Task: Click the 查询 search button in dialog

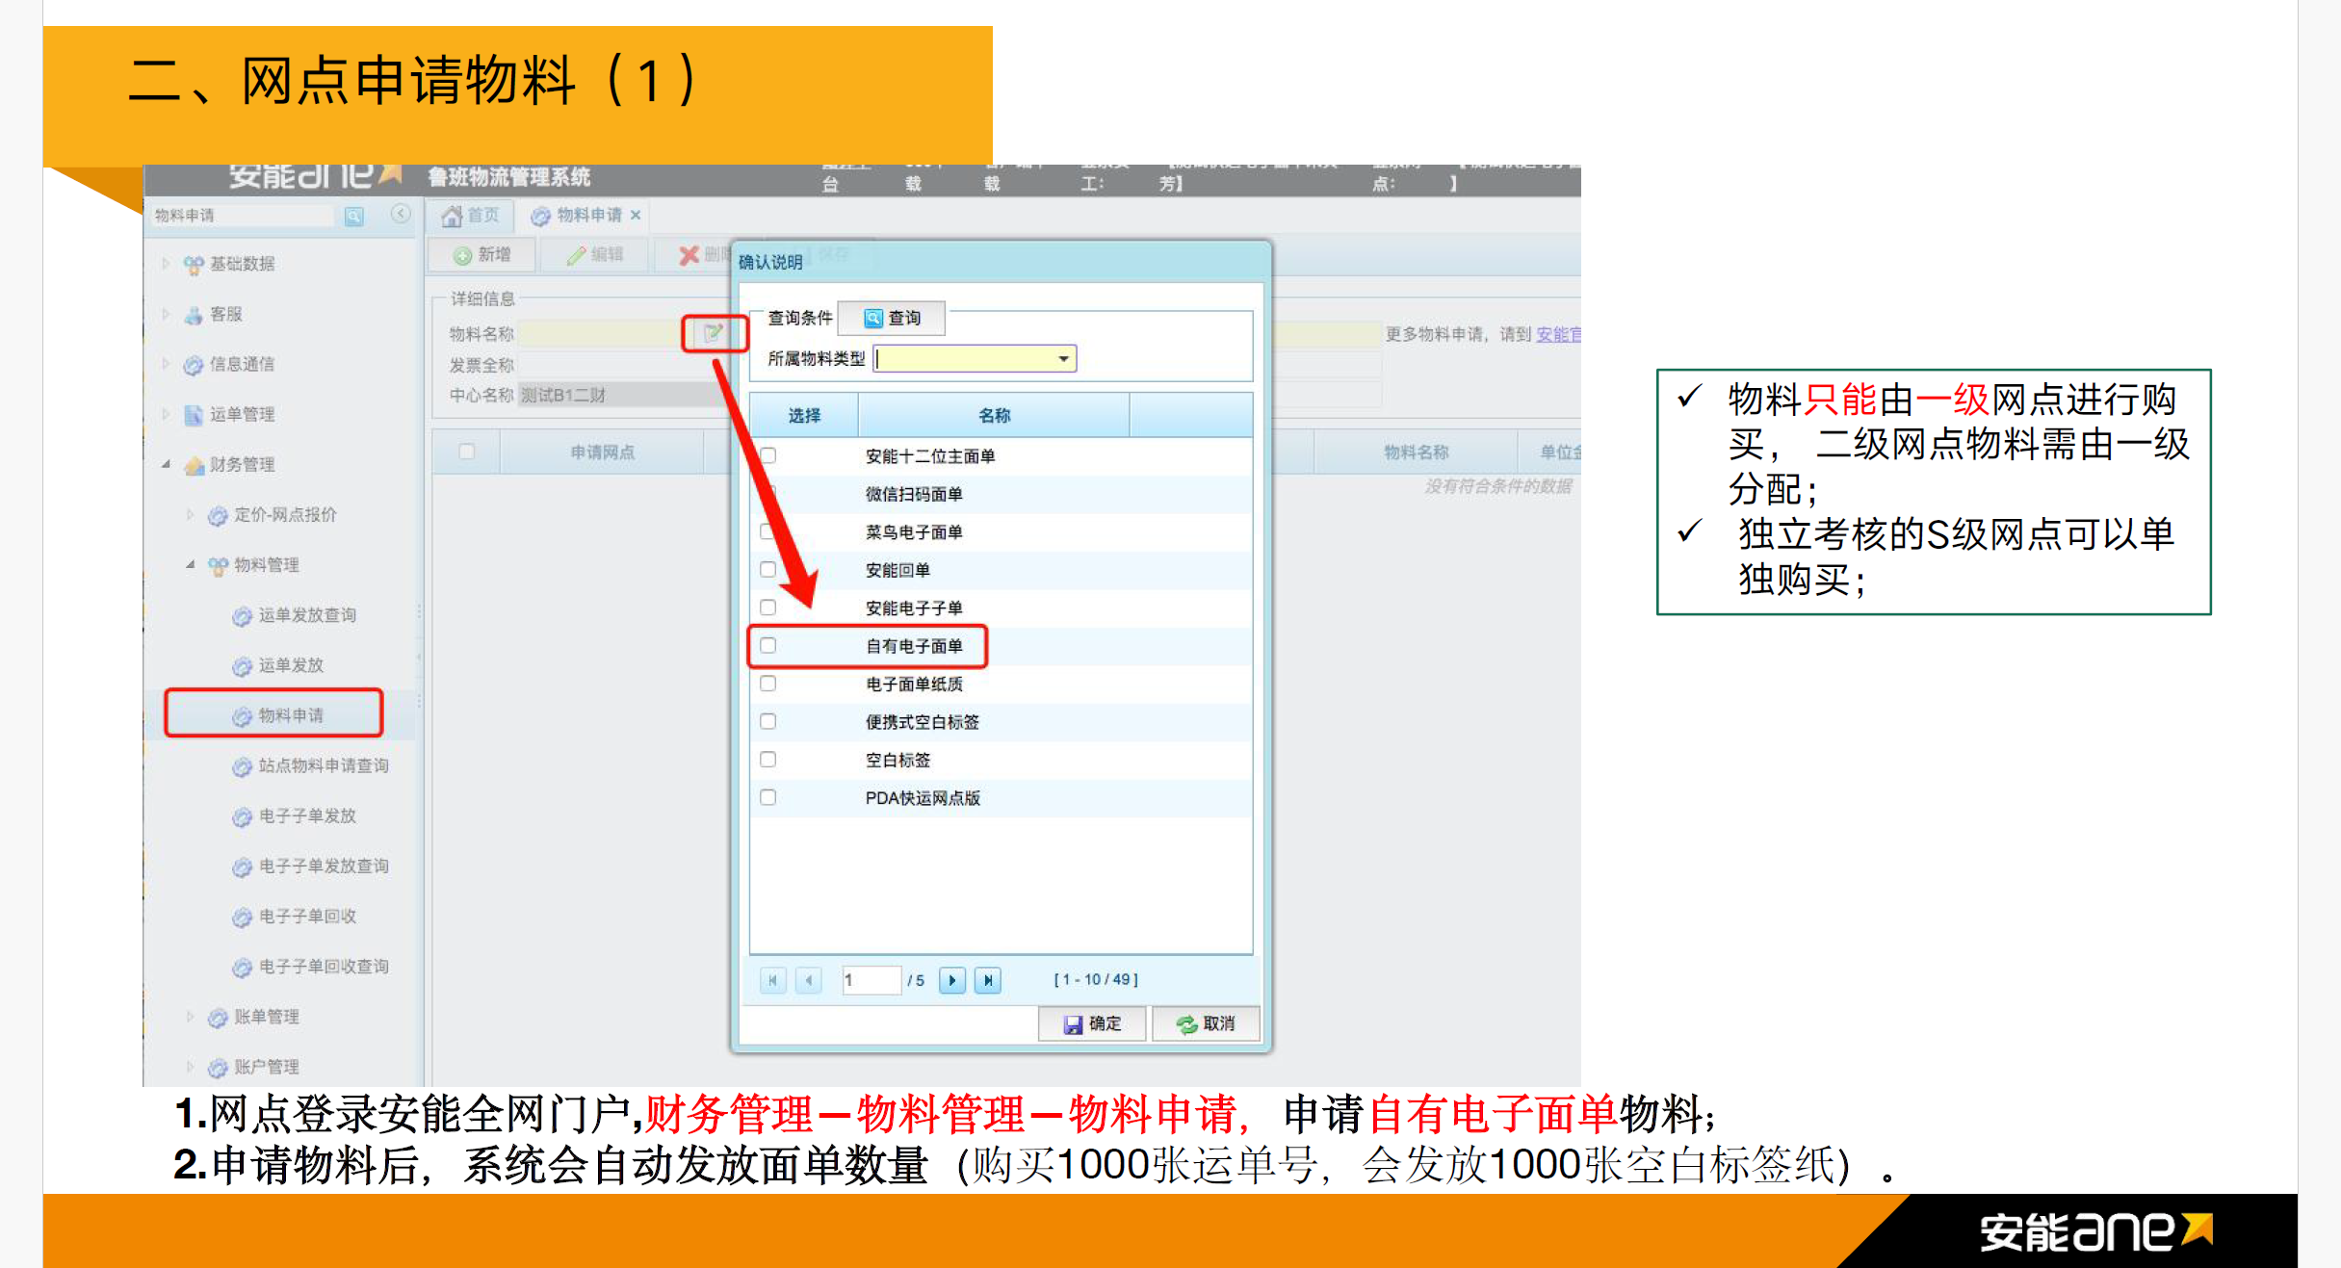Action: pos(892,318)
